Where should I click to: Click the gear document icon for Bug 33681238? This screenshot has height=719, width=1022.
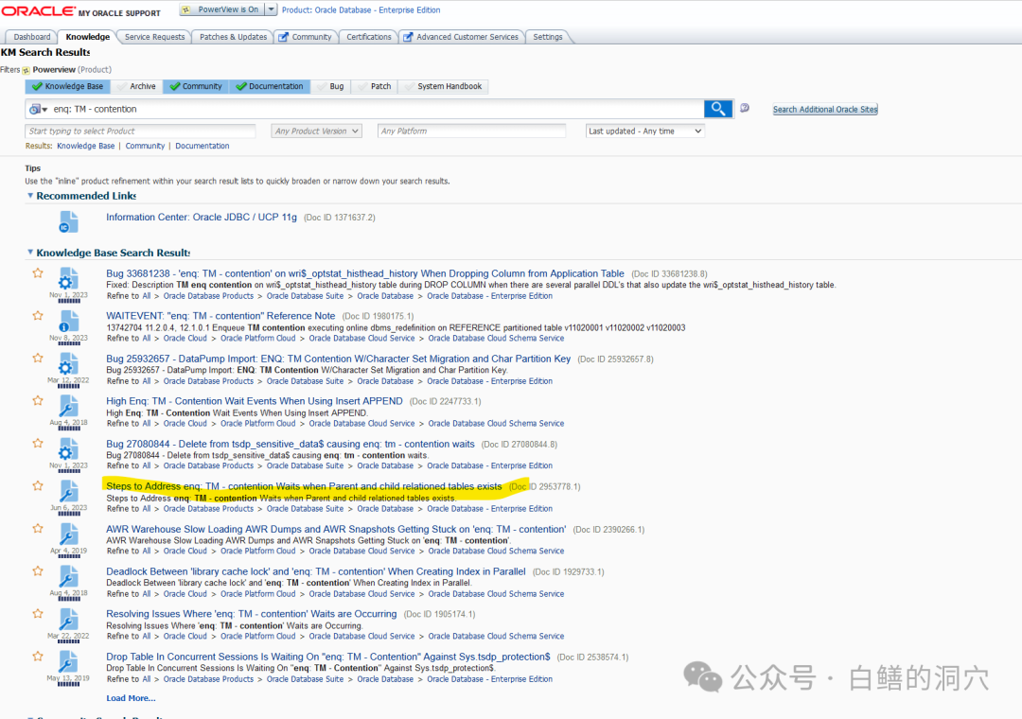coord(68,279)
